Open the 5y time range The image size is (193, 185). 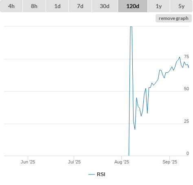point(182,6)
